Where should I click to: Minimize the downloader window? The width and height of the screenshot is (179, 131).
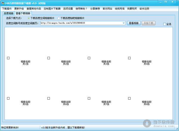click(x=161, y=2)
